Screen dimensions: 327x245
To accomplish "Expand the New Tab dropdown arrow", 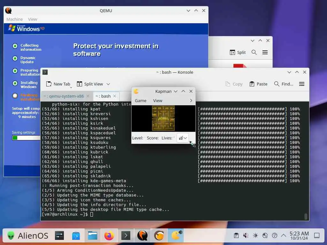I will [x=71, y=87].
